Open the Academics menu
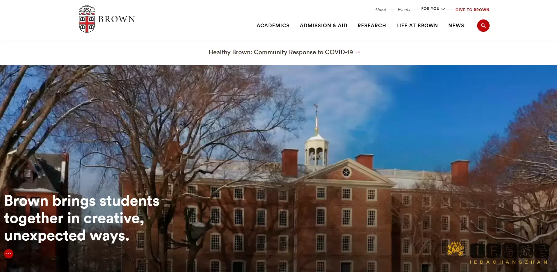Image resolution: width=557 pixels, height=272 pixels. point(273,25)
